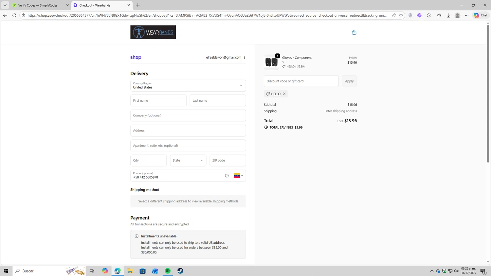Remove the HELLO discount code tag

[284, 94]
